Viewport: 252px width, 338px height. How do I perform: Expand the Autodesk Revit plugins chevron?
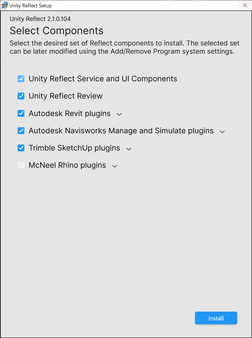click(119, 114)
